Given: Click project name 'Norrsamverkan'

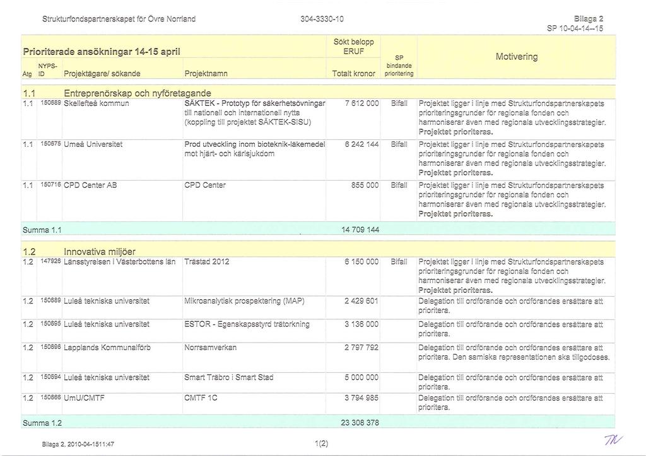Looking at the screenshot, I should [x=211, y=348].
